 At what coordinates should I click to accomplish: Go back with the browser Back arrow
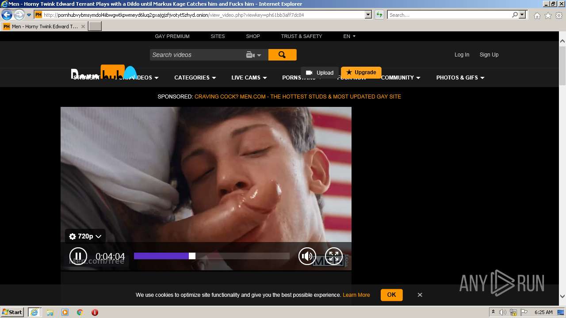coord(7,15)
